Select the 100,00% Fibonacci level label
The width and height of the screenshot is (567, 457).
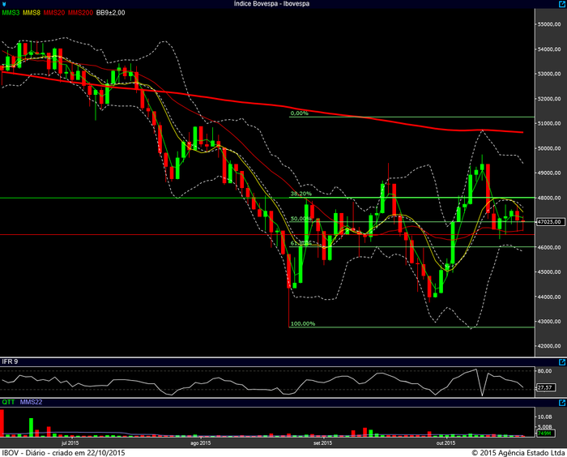tap(303, 323)
